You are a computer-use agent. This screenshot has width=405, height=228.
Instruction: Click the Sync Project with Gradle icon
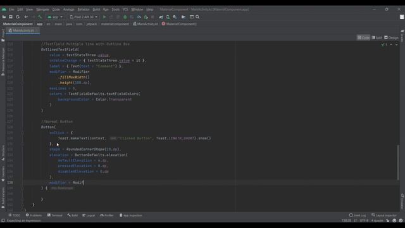[x=161, y=17]
